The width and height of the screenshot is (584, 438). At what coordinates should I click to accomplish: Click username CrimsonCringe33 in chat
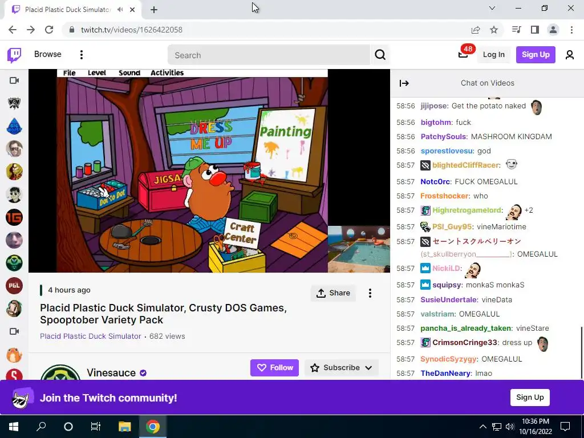tap(464, 343)
